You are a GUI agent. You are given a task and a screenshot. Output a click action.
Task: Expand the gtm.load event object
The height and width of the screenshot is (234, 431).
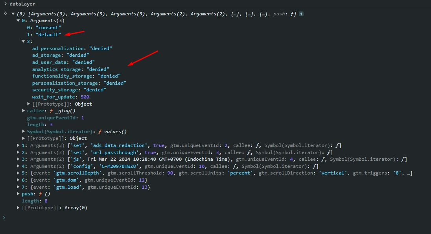pyautogui.click(x=18, y=187)
